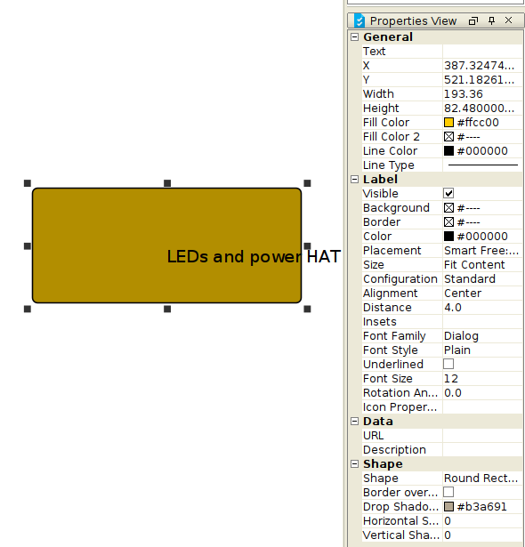Image resolution: width=525 pixels, height=547 pixels.
Task: Click the Properties View panel icon
Action: [x=359, y=21]
